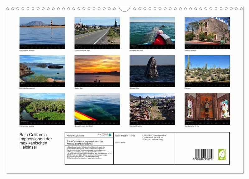Click author name 'Ulrike Lindner'
This screenshot has width=249, height=179.
tap(120, 143)
